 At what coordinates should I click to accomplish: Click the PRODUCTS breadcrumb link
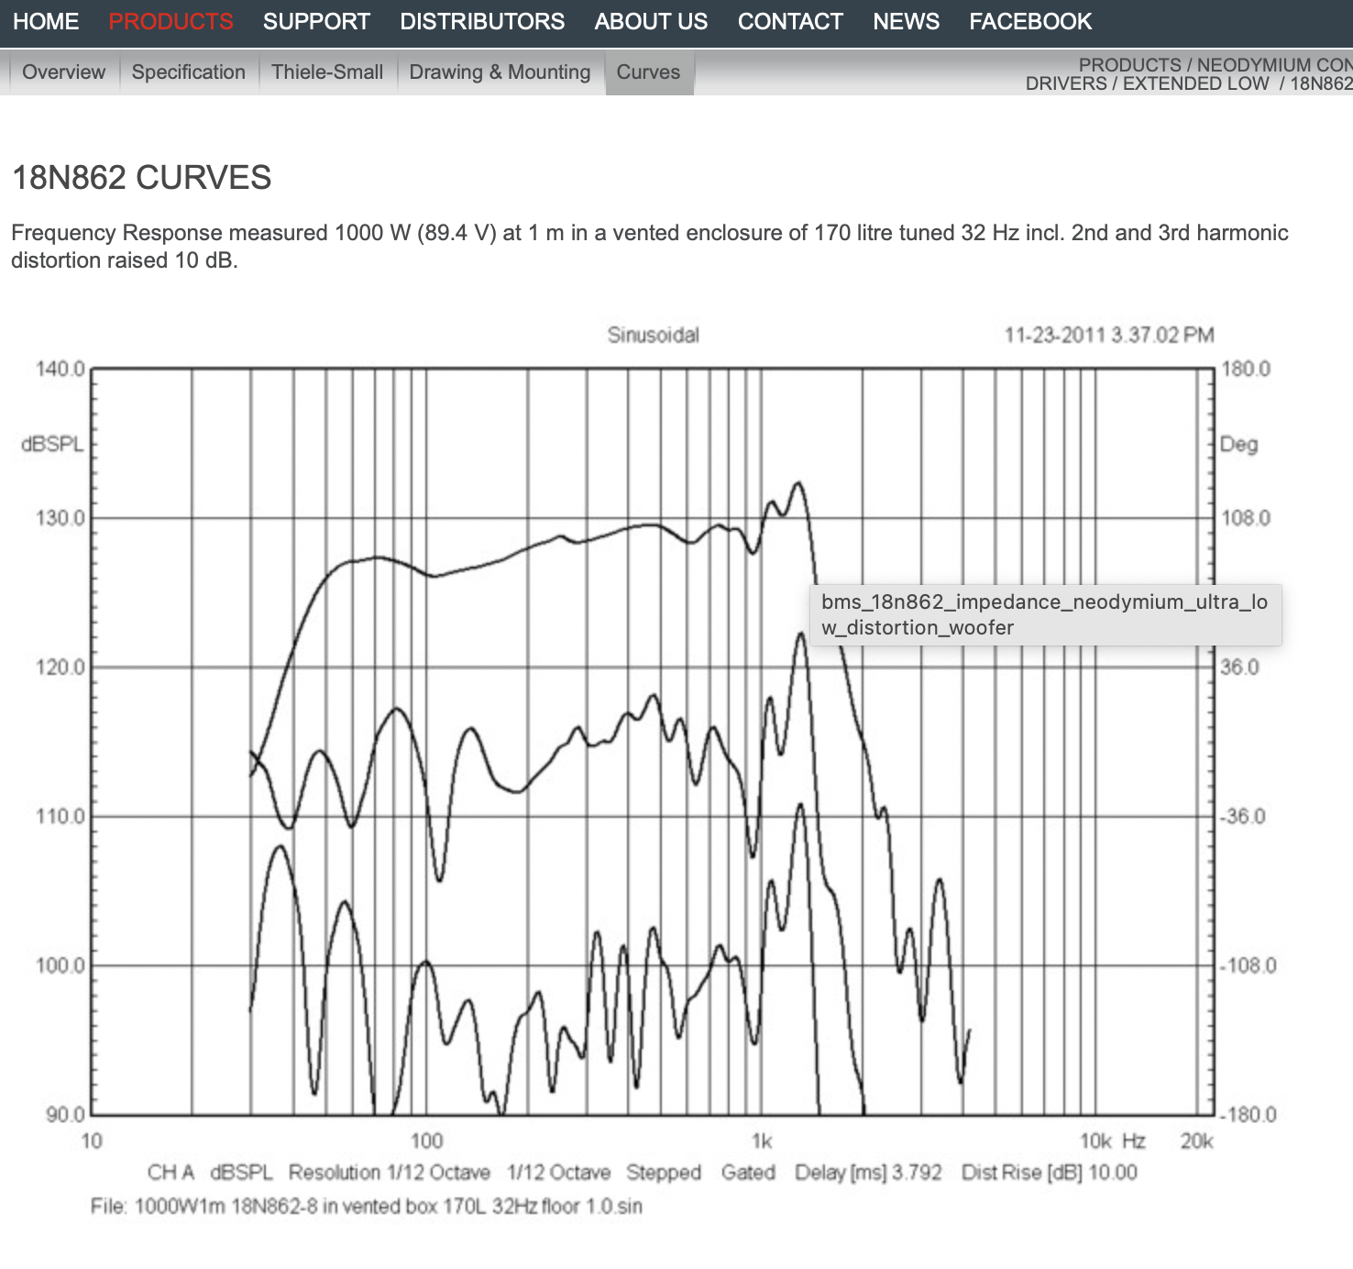tap(1129, 65)
